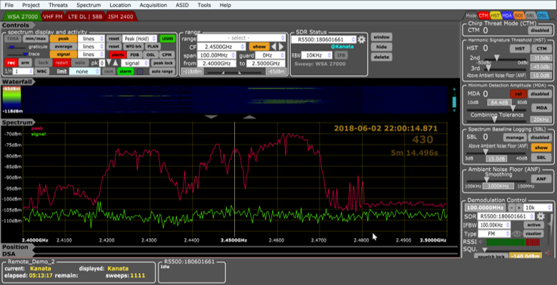Toggle the average trace button
The width and height of the screenshot is (557, 285).
pos(63,47)
